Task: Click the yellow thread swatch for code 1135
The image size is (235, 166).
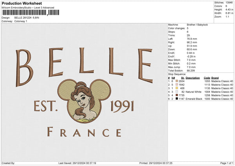Action: pyautogui.click(x=177, y=88)
